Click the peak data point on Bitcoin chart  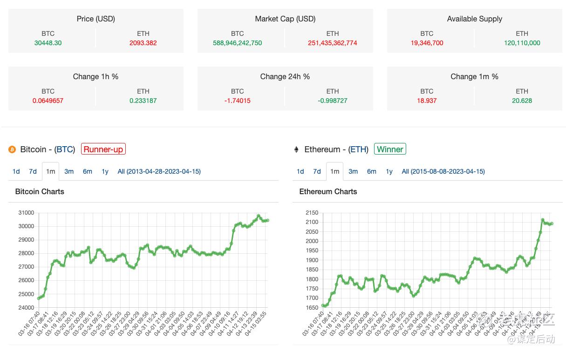259,216
